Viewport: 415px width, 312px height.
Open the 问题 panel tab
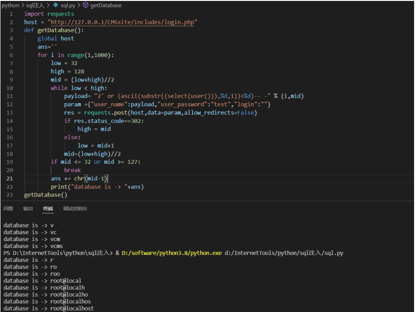[x=8, y=208]
